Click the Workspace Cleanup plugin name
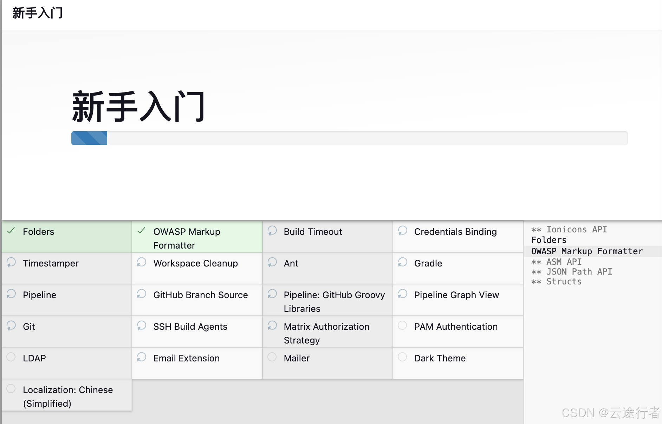Image resolution: width=662 pixels, height=424 pixels. coord(195,263)
